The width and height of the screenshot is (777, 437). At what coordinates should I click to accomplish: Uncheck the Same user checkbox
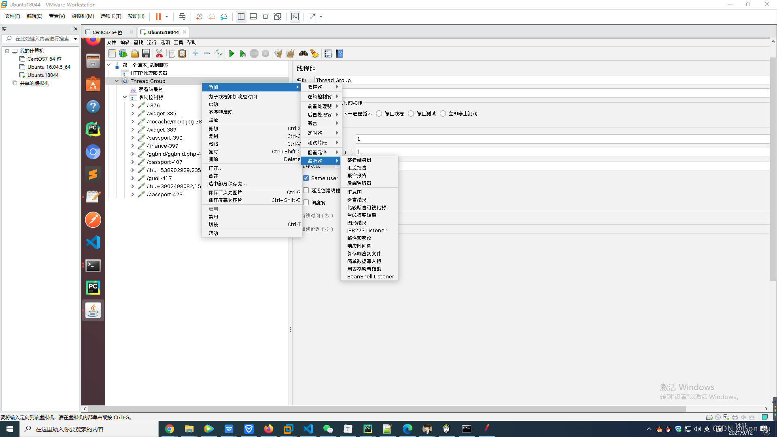pyautogui.click(x=306, y=178)
